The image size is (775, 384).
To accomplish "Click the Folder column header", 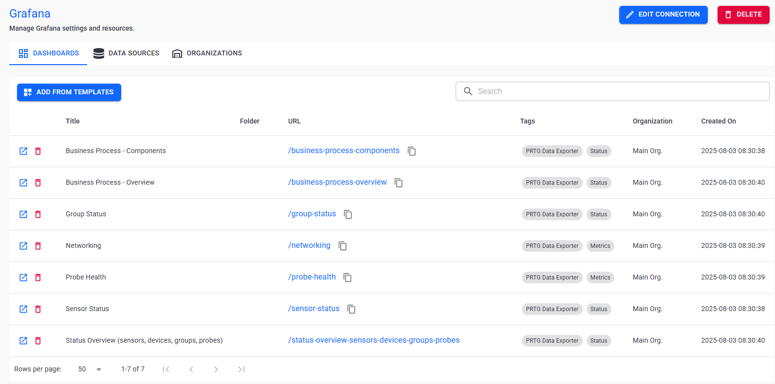I will tap(250, 121).
